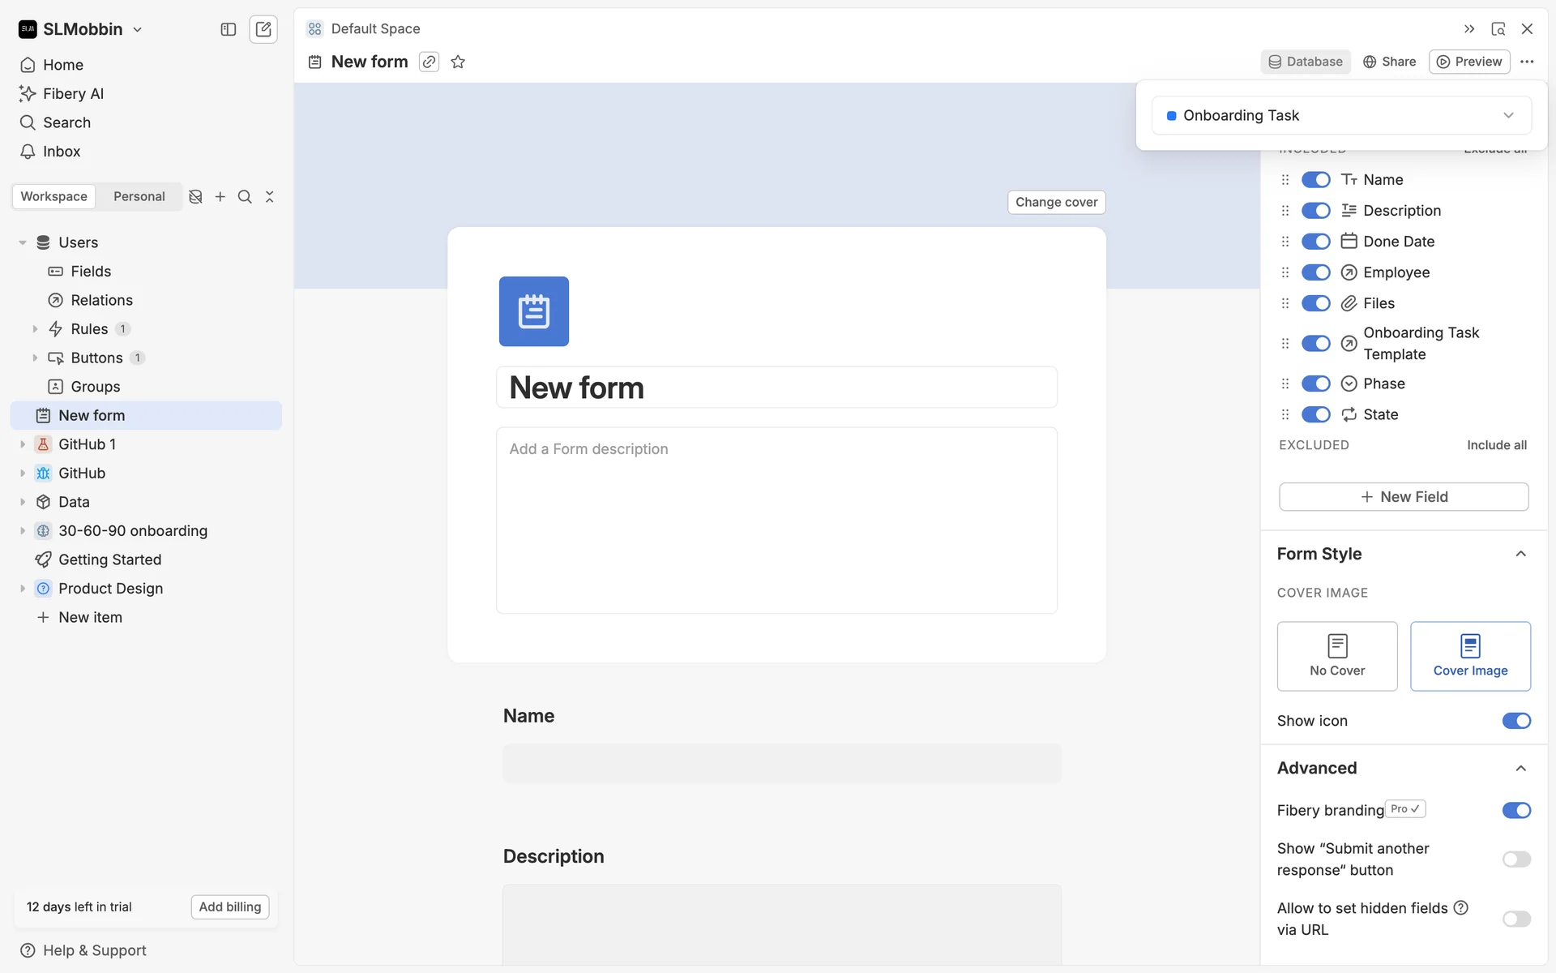This screenshot has height=973, width=1556.
Task: Open the Onboarding Task database dropdown
Action: pyautogui.click(x=1340, y=115)
